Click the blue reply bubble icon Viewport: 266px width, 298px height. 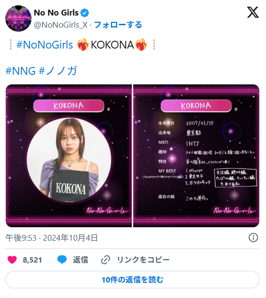62,260
